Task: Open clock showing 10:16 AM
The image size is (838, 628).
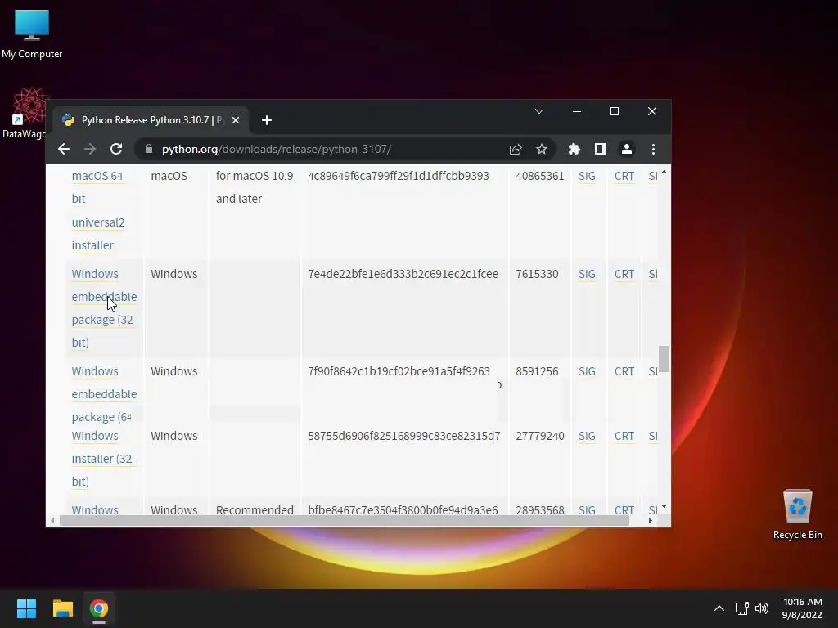Action: pyautogui.click(x=802, y=608)
